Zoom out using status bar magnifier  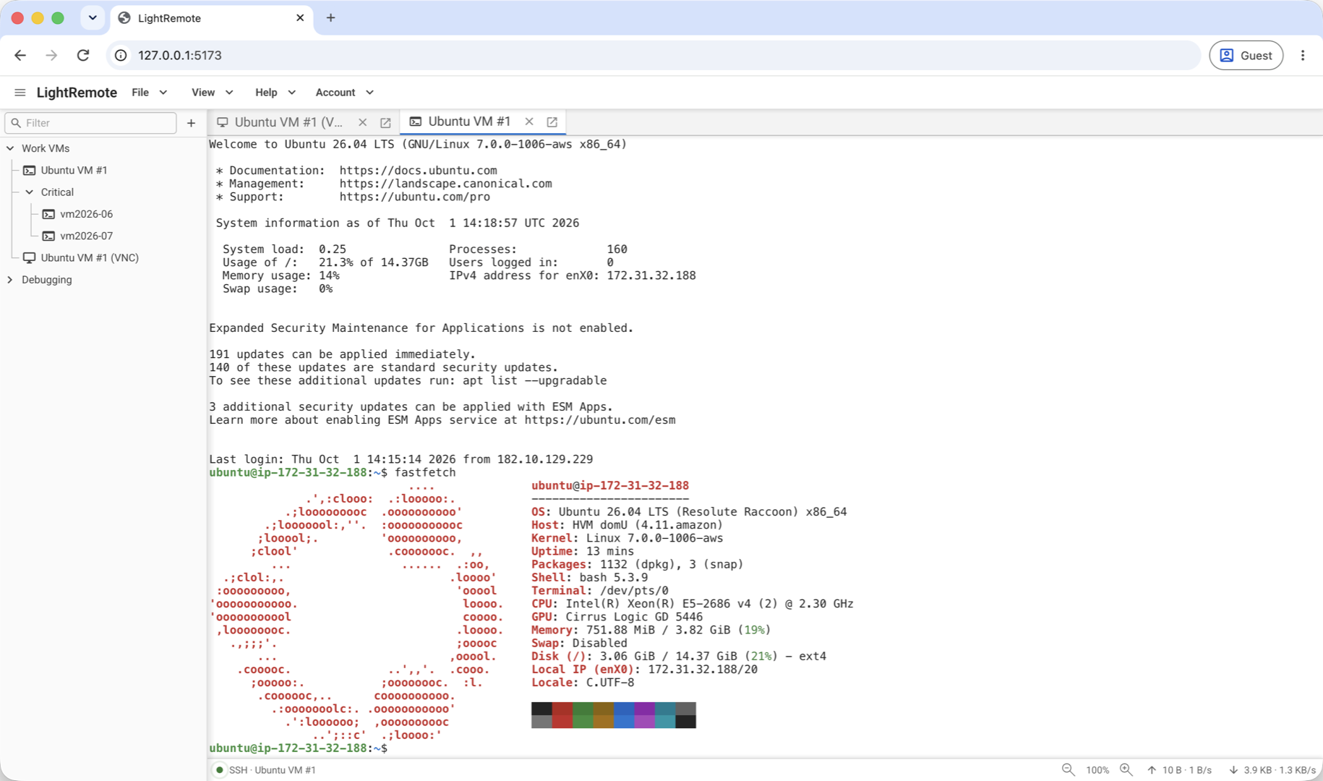1068,769
